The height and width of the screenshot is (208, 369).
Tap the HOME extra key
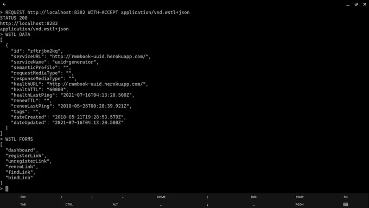click(161, 197)
